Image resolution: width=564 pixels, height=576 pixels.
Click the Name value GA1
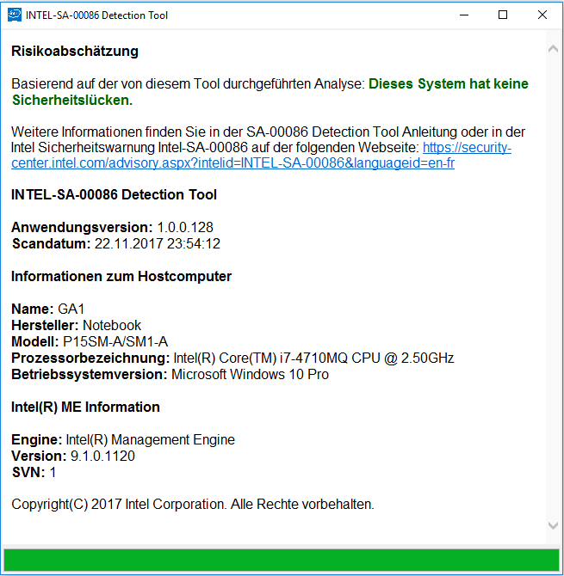tap(71, 309)
